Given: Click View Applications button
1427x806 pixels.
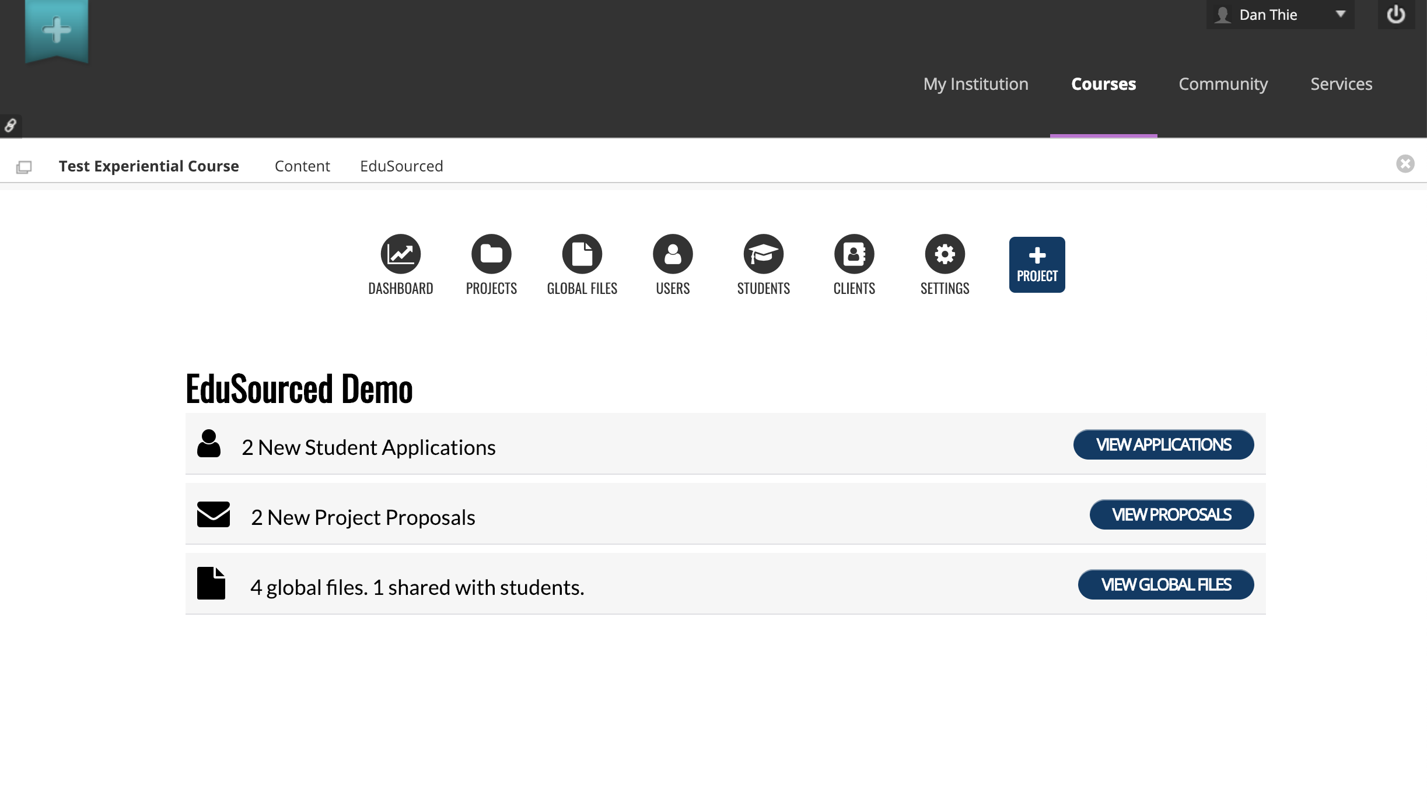Looking at the screenshot, I should [1163, 444].
